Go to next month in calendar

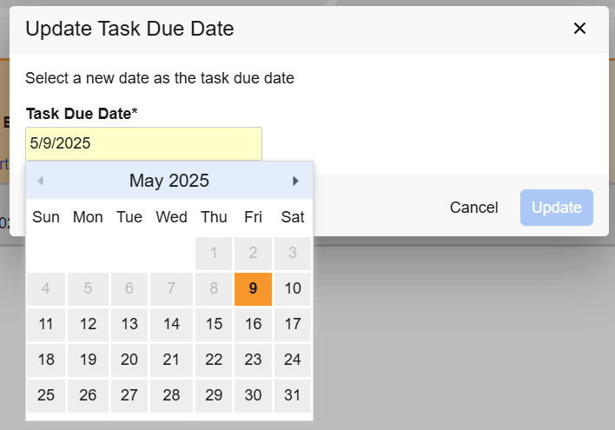295,181
